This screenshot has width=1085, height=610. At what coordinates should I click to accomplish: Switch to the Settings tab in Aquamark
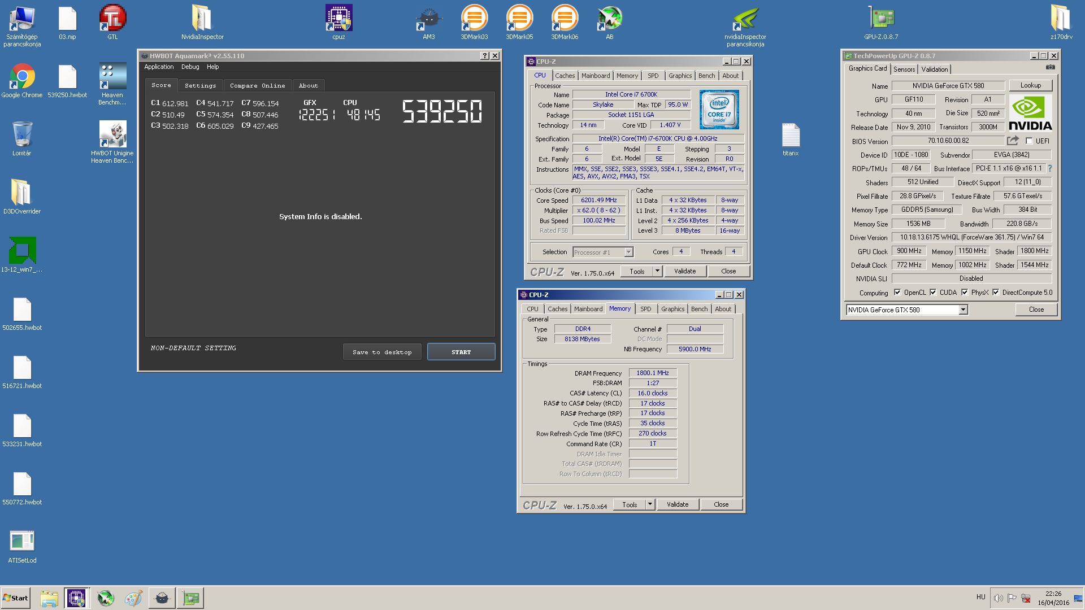[x=200, y=86]
